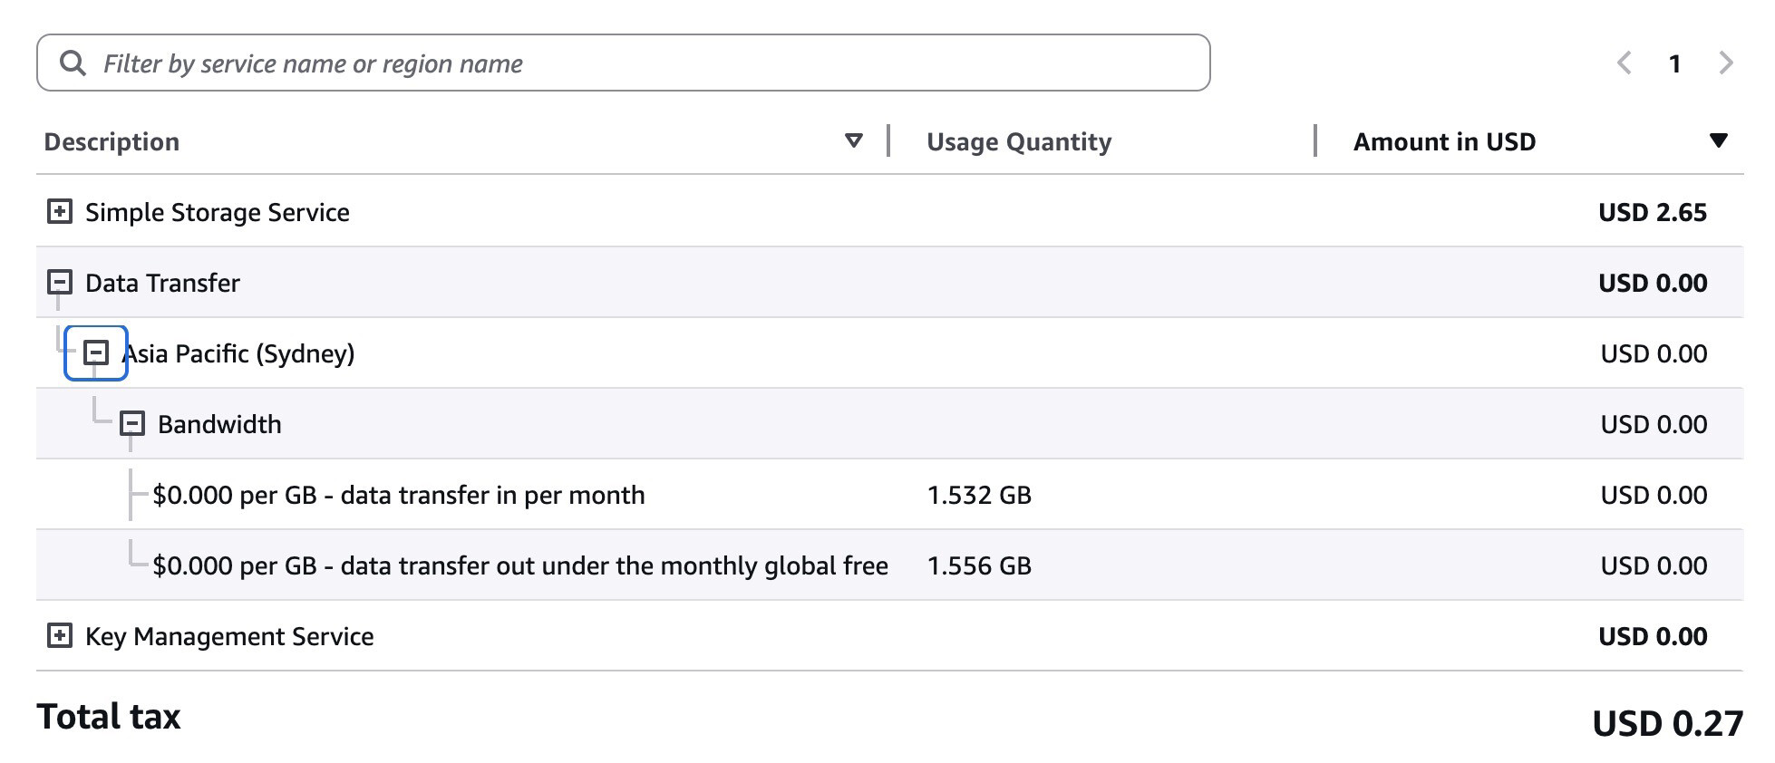Sort by Amount in USD arrow
Screen dimensions: 1775x763
tap(1718, 141)
